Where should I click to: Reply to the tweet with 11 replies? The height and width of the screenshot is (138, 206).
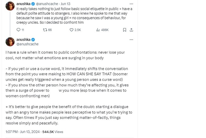point(18,30)
